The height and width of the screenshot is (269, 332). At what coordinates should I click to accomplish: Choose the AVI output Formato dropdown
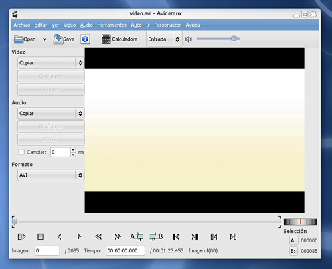pyautogui.click(x=50, y=175)
